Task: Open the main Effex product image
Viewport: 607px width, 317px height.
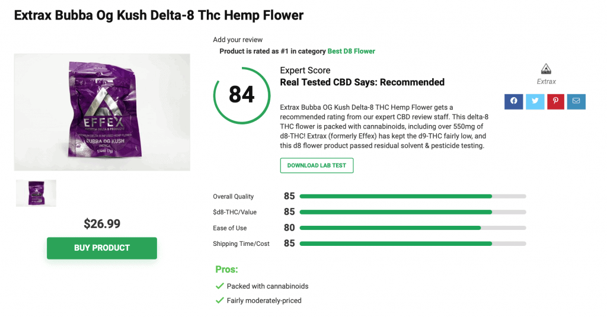Action: [x=102, y=112]
